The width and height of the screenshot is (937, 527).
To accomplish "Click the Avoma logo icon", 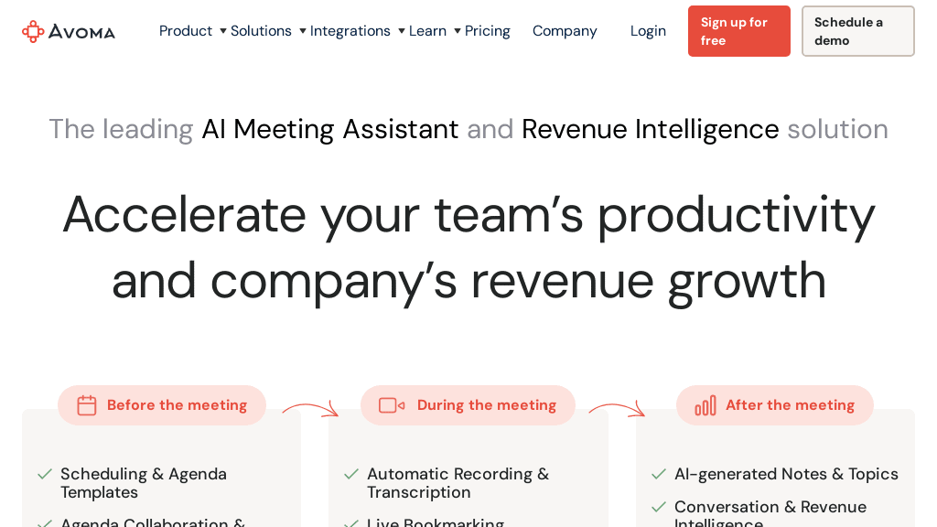I will click(33, 30).
